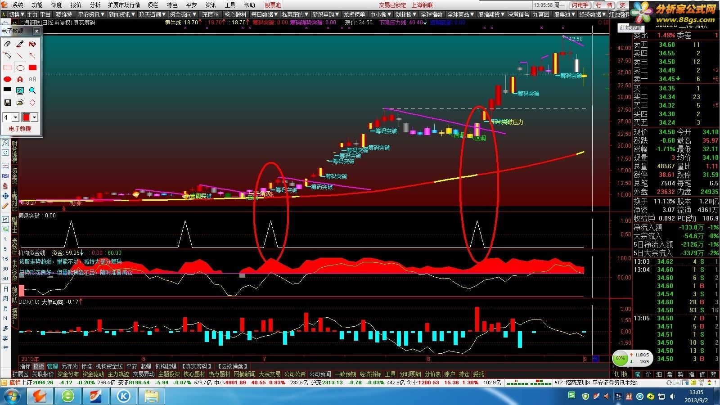Open the 分析 menu
Viewport: 720px width, 405px height.
click(x=95, y=5)
